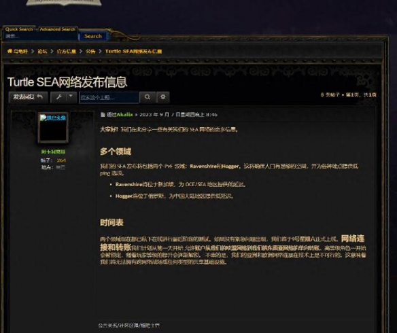The width and height of the screenshot is (397, 333).
Task: Open the Advanced Search tab
Action: [58, 29]
